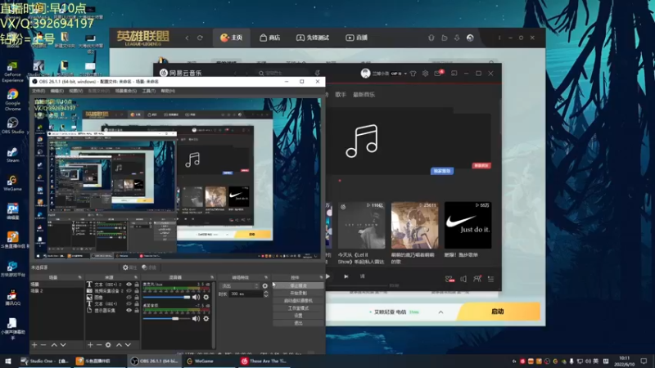Click 停止推流 button in OBS controls
This screenshot has height=368, width=655.
click(x=298, y=285)
